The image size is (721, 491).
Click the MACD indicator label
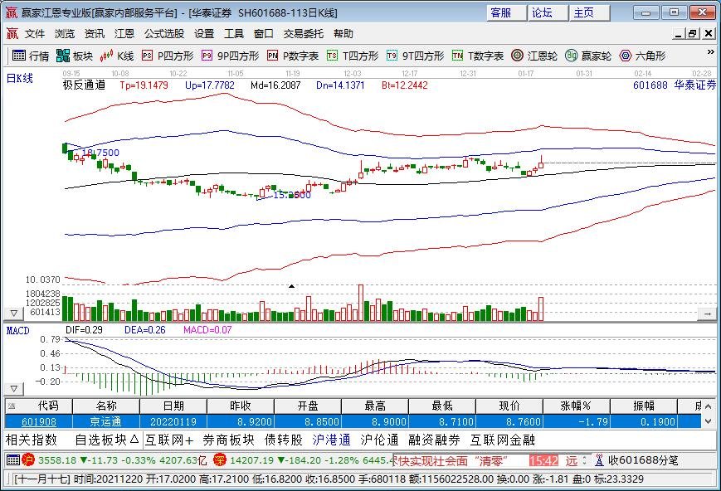pos(18,331)
